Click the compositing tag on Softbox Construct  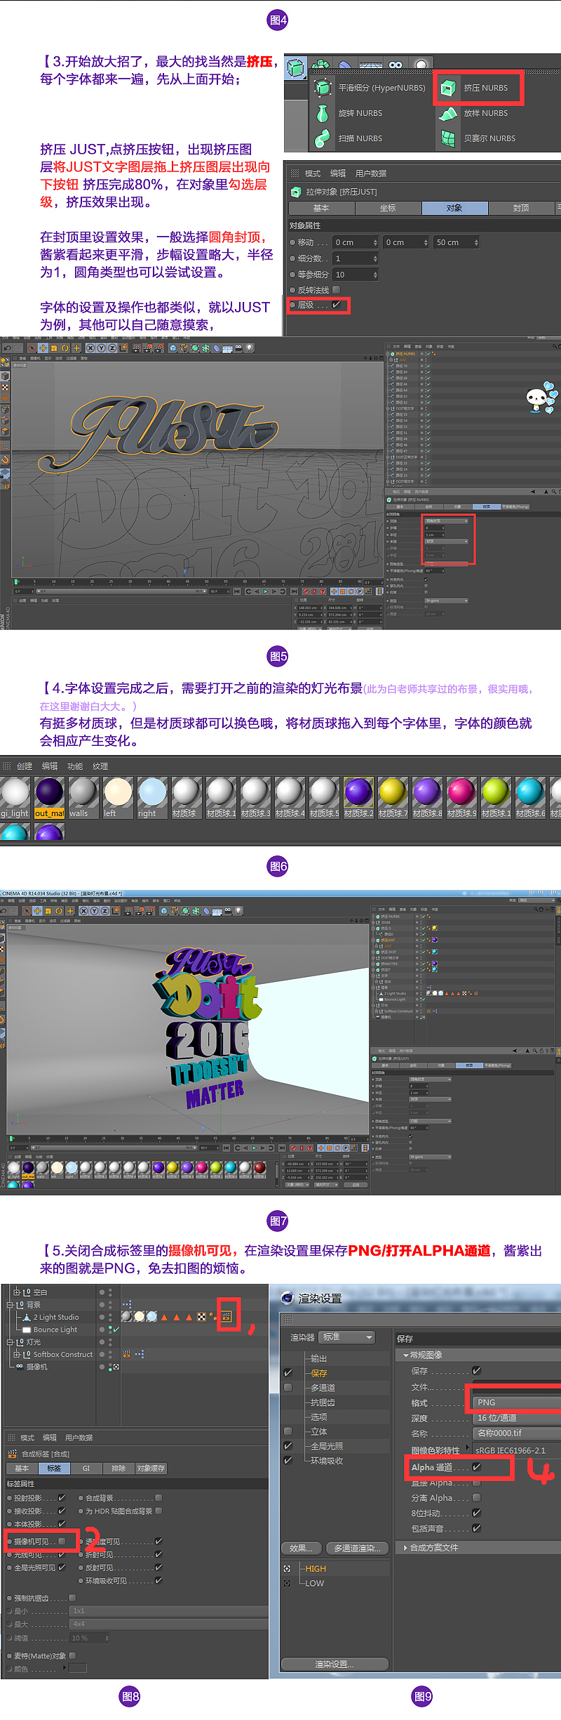pyautogui.click(x=127, y=1354)
